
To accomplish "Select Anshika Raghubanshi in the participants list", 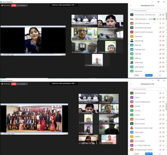I will click(x=147, y=102).
